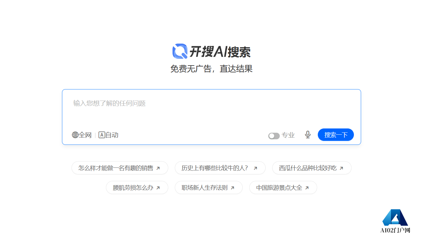
Task: Click the microphone voice input icon
Action: tap(308, 135)
